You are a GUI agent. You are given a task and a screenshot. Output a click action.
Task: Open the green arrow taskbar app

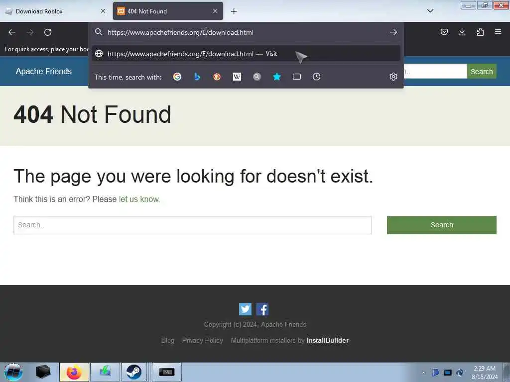(x=105, y=372)
